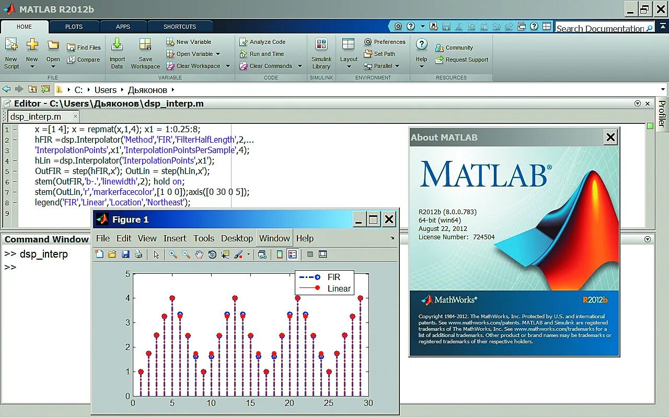Go back in folder history
Image resolution: width=669 pixels, height=418 pixels.
pyautogui.click(x=6, y=89)
